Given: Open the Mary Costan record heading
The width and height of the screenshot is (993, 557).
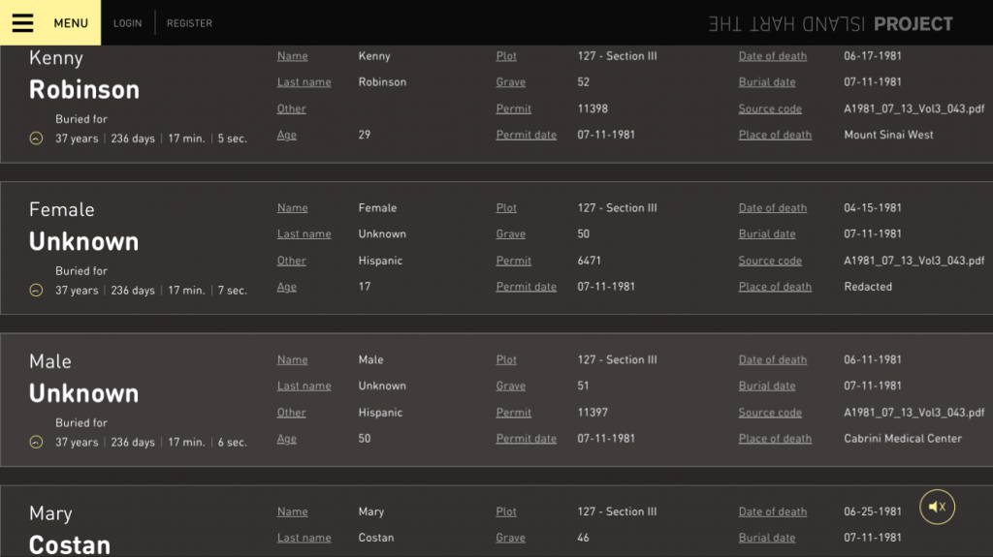Looking at the screenshot, I should coord(70,543).
